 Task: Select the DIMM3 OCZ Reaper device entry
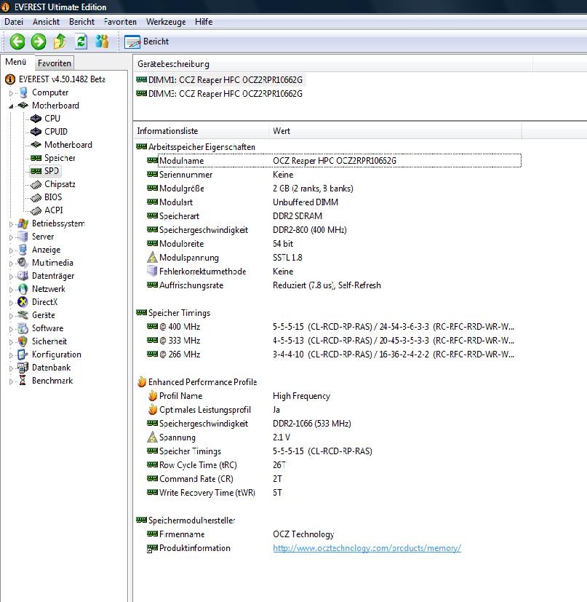click(x=220, y=94)
